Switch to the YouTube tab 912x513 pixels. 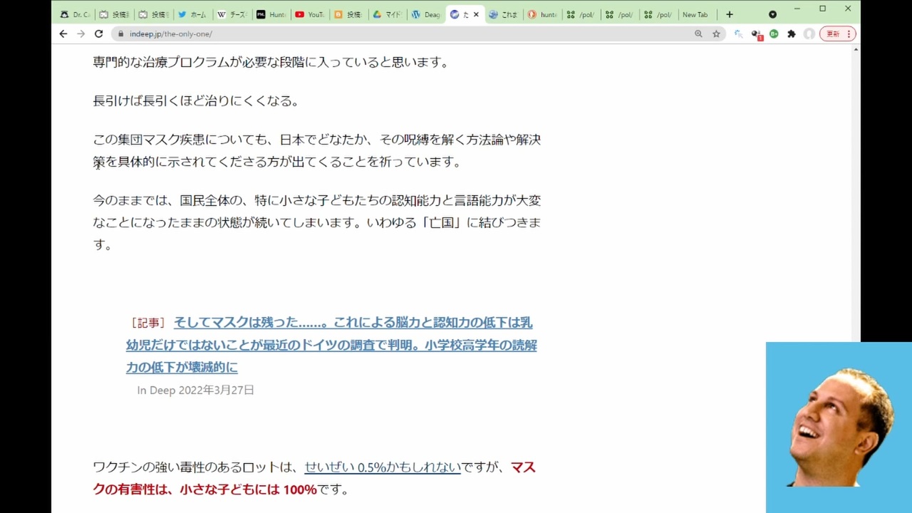[309, 14]
